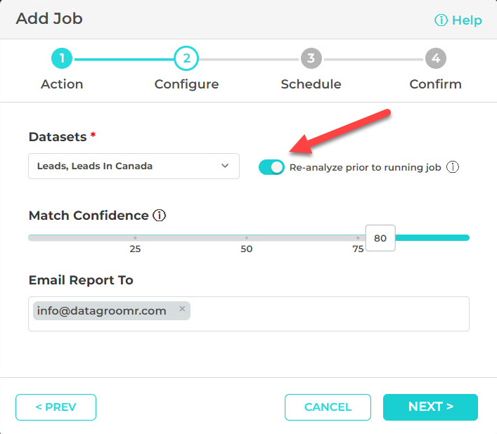The width and height of the screenshot is (497, 434).
Task: Click the Match Confidence slider handle at 80
Action: [x=380, y=238]
